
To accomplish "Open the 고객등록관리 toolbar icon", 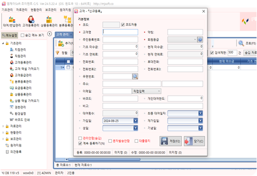I will point(30,21).
